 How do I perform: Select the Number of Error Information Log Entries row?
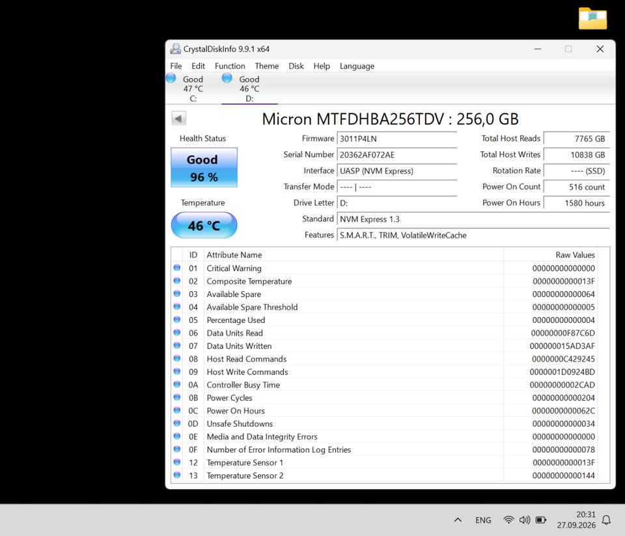(x=384, y=449)
